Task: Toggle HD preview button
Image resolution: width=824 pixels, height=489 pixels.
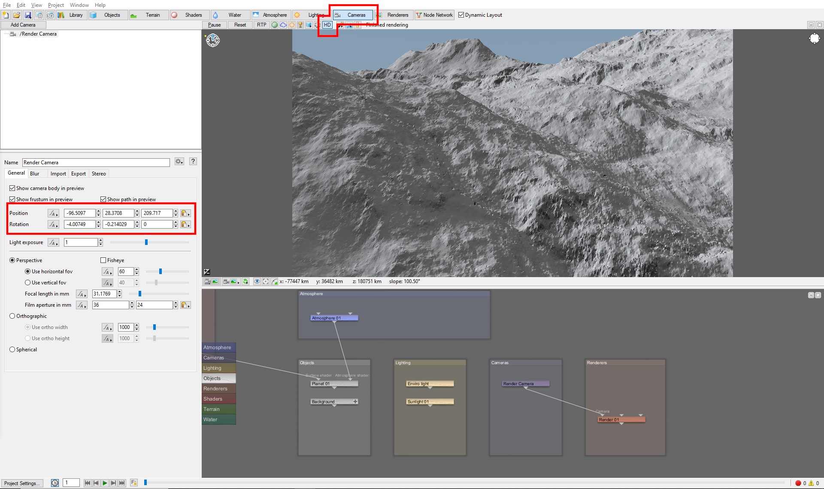Action: click(x=327, y=25)
